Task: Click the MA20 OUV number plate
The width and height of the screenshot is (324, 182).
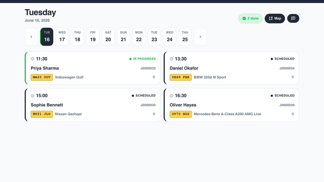Action: [x=42, y=77]
